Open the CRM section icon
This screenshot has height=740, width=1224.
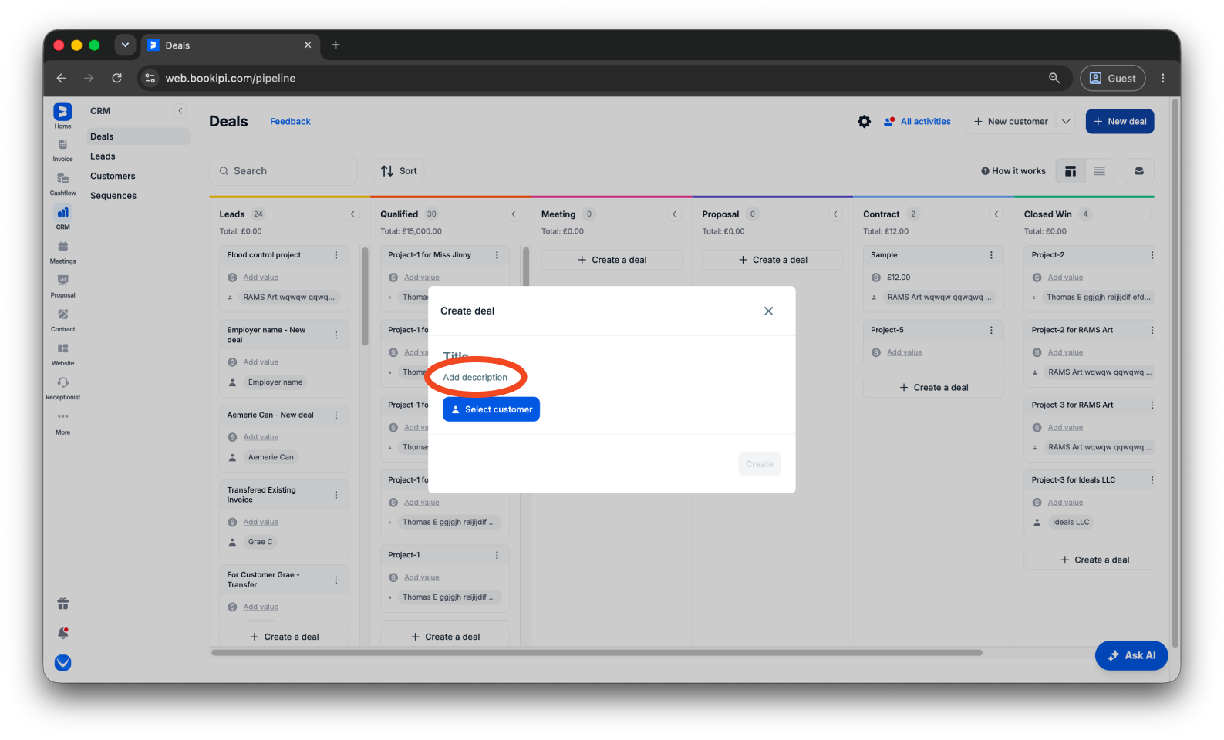62,213
